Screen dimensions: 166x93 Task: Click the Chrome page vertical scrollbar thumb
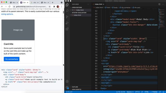[63, 12]
